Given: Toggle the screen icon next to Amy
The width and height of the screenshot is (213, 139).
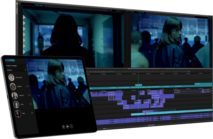Looking at the screenshot, I should pos(30,104).
